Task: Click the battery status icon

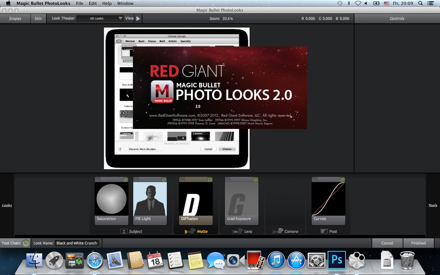Action: pos(376,3)
